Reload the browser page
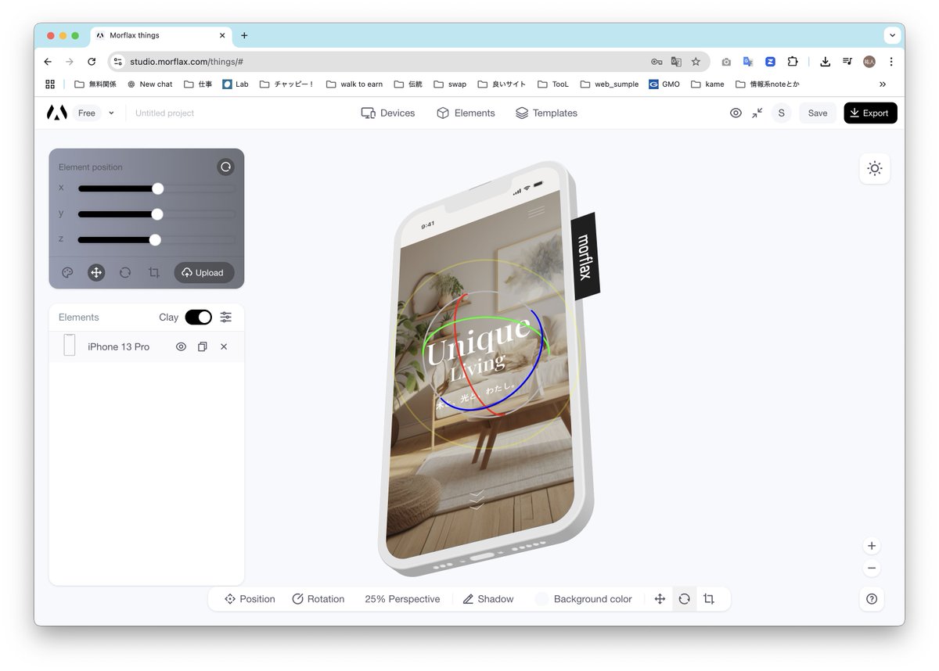The height and width of the screenshot is (671, 939). (92, 62)
